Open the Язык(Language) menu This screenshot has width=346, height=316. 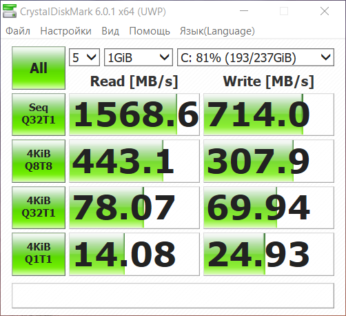point(217,31)
